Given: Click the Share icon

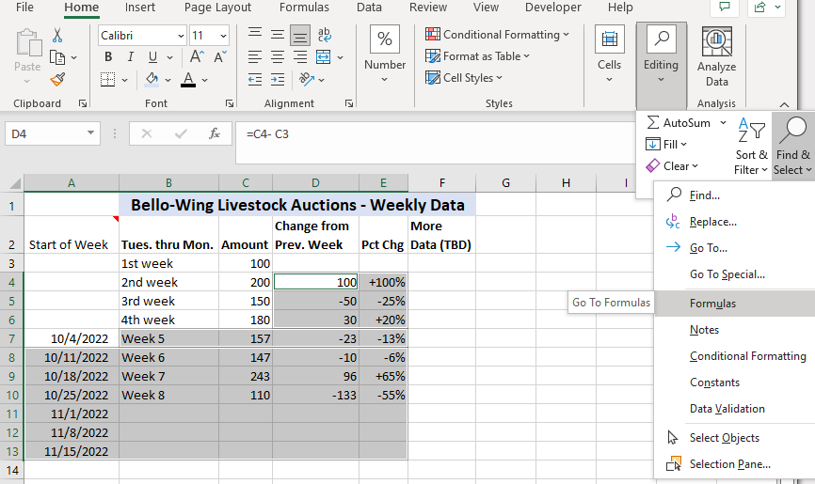Looking at the screenshot, I should tap(759, 8).
